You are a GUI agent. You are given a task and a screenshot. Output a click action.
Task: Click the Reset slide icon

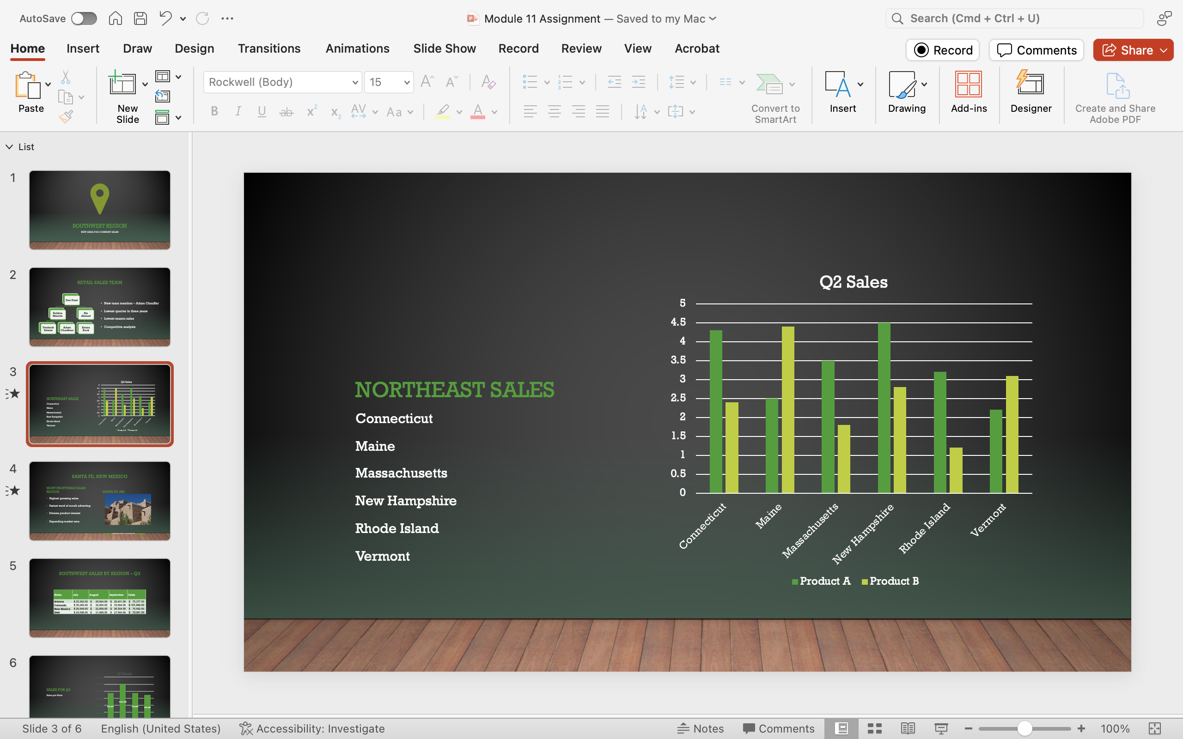pos(162,97)
